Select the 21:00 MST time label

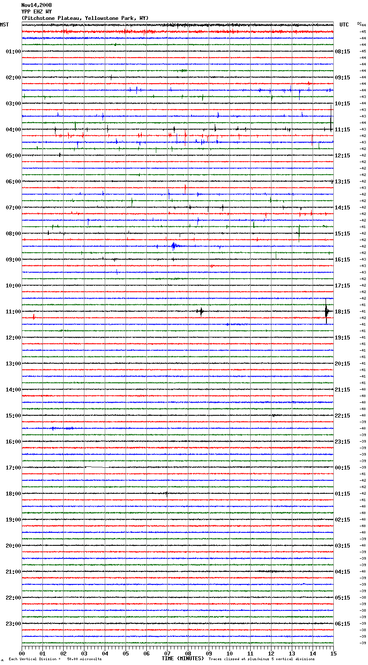tap(13, 572)
